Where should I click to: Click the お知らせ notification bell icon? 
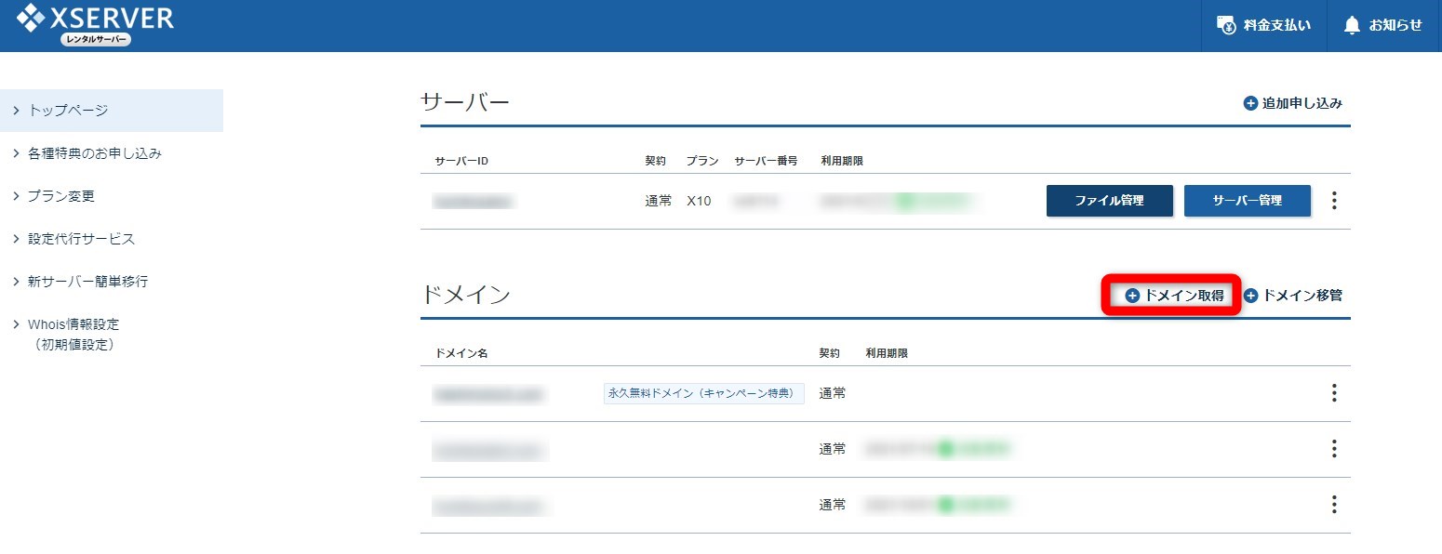click(x=1353, y=25)
